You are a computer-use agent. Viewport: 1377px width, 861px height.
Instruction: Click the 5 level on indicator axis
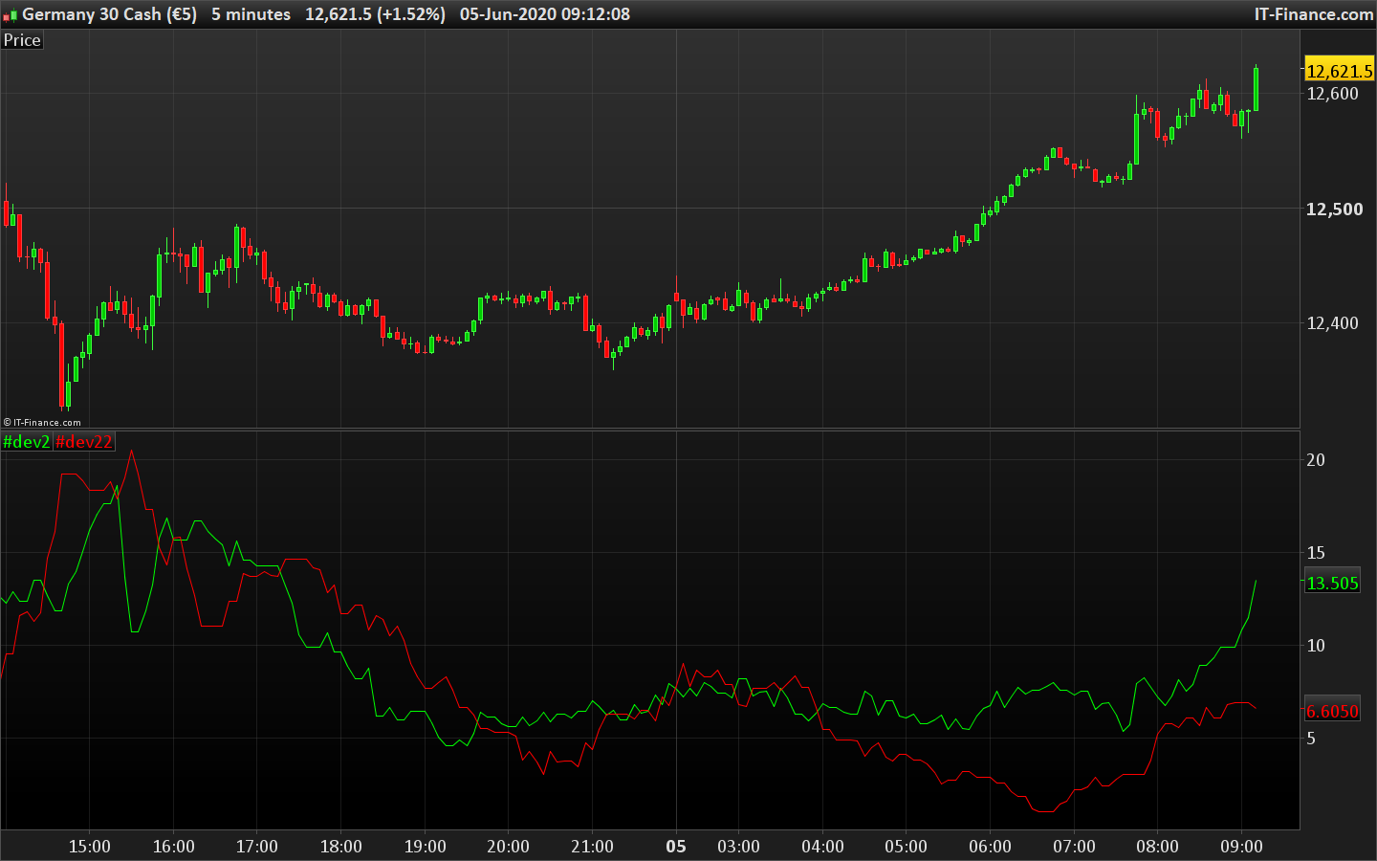pos(1311,739)
